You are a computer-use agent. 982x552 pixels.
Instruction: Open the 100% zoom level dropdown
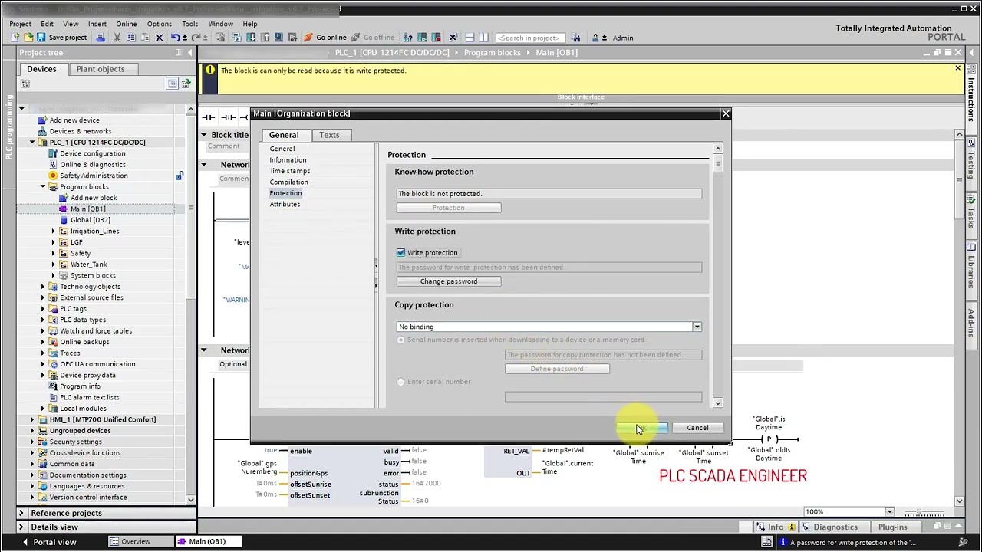pos(890,512)
